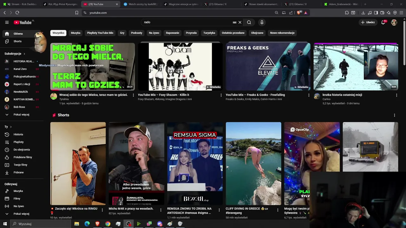The height and width of the screenshot is (228, 406).
Task: Open the Shorts shelf three-dot menu
Action: pos(395,115)
